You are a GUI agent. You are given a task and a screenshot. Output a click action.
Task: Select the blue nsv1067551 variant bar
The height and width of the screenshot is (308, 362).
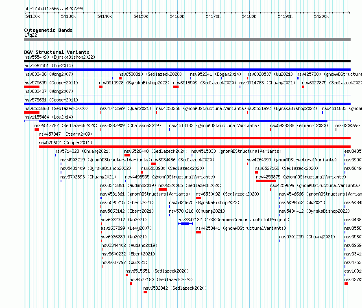187,70
